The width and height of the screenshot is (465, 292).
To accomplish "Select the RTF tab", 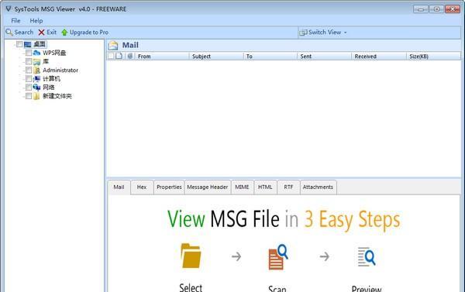I will 288,187.
